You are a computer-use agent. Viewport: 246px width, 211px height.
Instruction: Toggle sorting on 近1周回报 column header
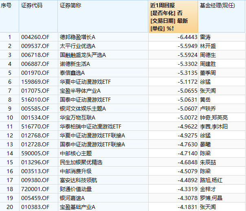click(173, 16)
